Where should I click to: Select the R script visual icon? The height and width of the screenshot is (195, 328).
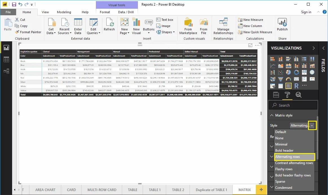296,86
